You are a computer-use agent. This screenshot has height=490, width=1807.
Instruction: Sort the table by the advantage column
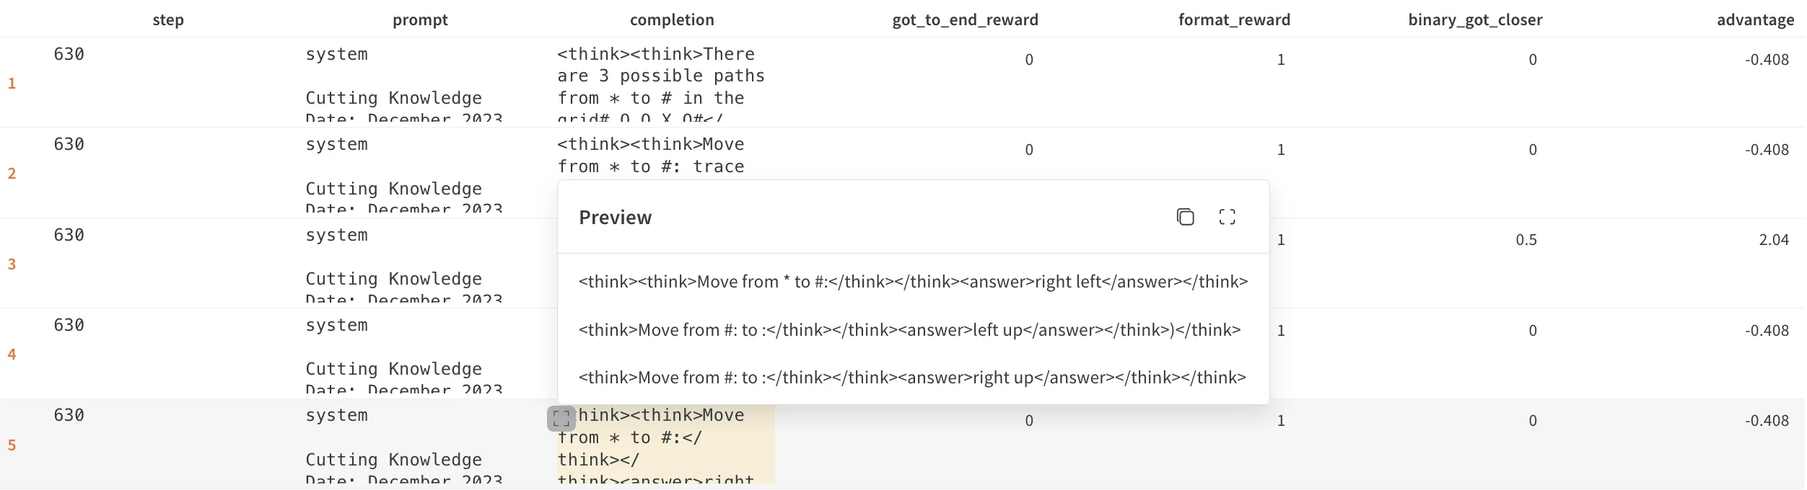click(1755, 19)
